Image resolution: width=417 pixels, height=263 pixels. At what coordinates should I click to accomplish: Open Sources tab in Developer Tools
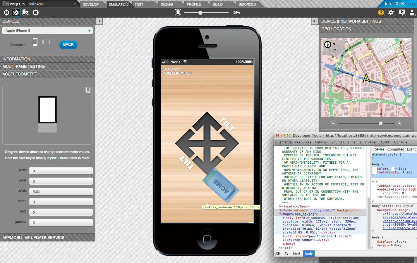click(338, 142)
